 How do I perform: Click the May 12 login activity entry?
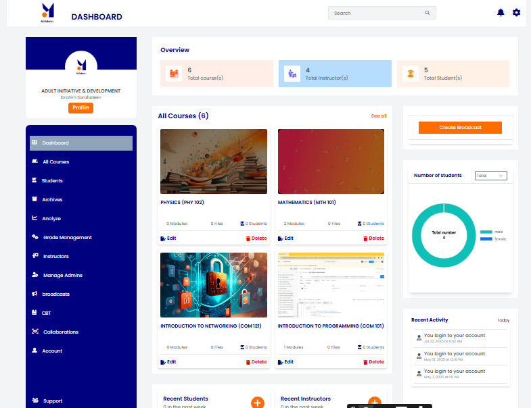pyautogui.click(x=461, y=356)
